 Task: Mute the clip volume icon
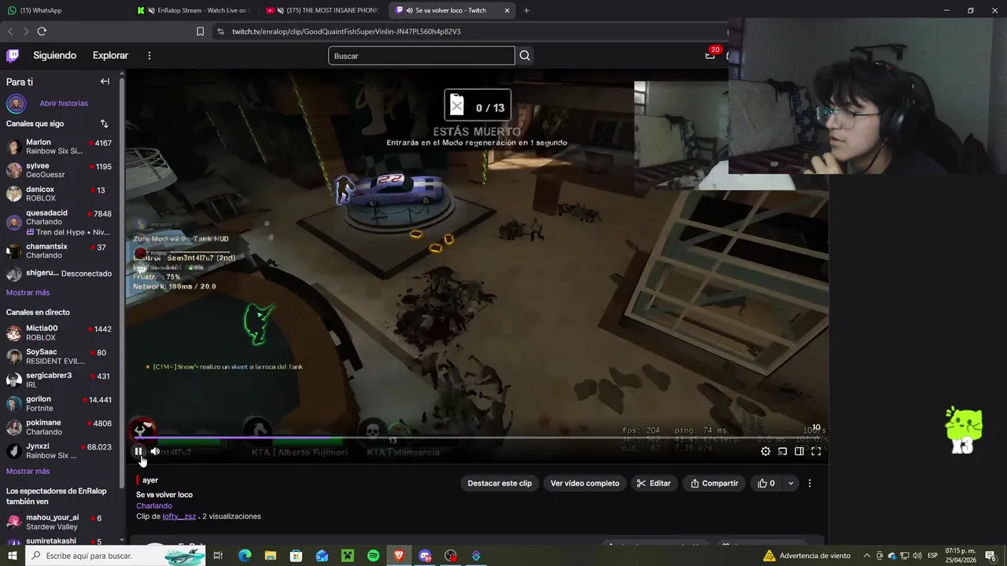155,451
